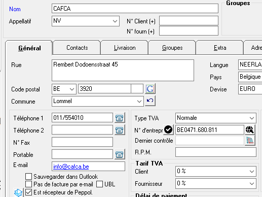
Task: Open the Appellatif NV dropdown
Action: (x=115, y=21)
